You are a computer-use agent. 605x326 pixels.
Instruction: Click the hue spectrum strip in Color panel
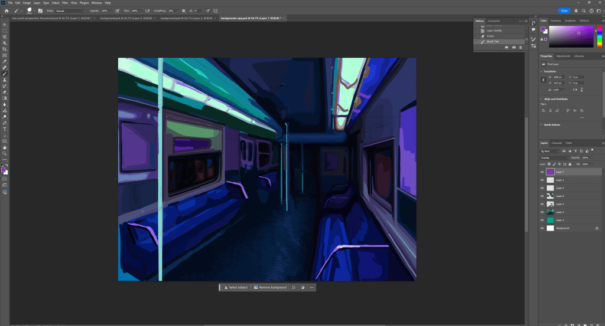pos(599,37)
